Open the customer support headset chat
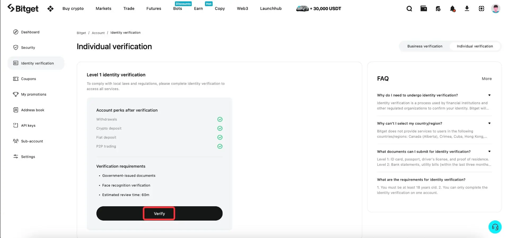Screen dimensions: 509x238 point(495,227)
